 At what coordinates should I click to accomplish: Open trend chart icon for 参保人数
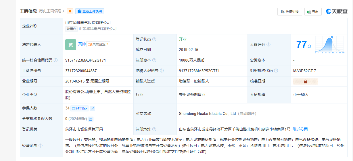point(92,108)
